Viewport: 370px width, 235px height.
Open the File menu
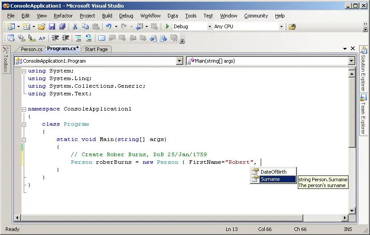pyautogui.click(x=11, y=16)
